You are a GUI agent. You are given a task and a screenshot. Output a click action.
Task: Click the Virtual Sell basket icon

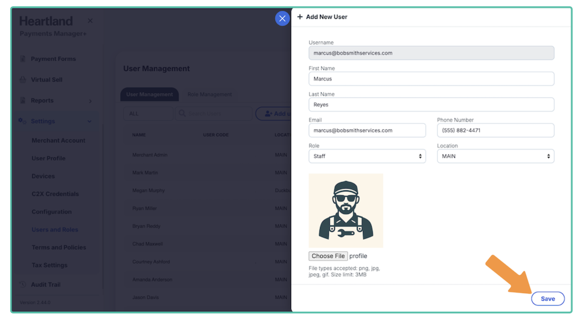point(23,79)
